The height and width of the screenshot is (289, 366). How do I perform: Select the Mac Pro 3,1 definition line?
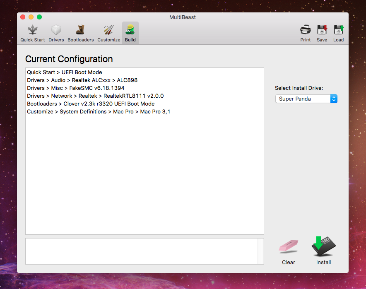144,112
